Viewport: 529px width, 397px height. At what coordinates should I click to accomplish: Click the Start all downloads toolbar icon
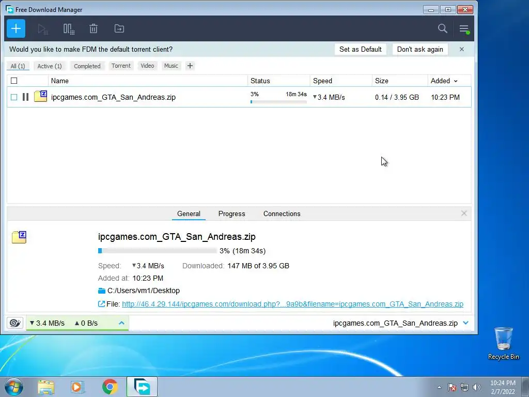[x=42, y=29]
